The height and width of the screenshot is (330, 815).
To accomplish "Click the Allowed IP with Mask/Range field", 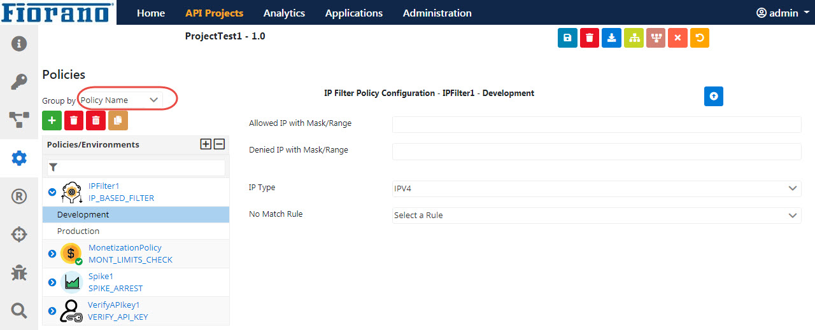I will (x=597, y=125).
